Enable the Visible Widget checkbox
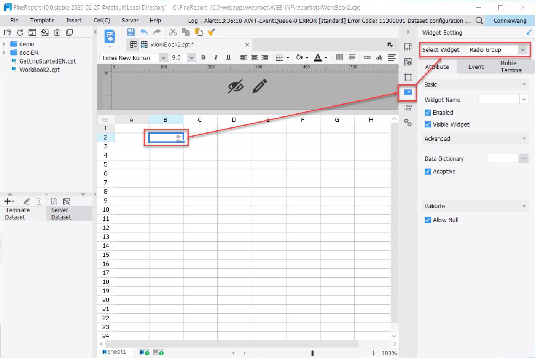 coord(427,124)
